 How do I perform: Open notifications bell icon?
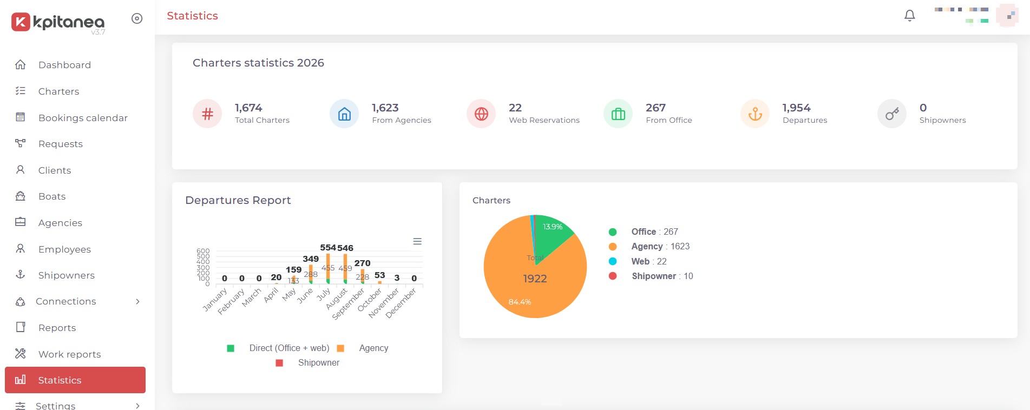pos(910,16)
